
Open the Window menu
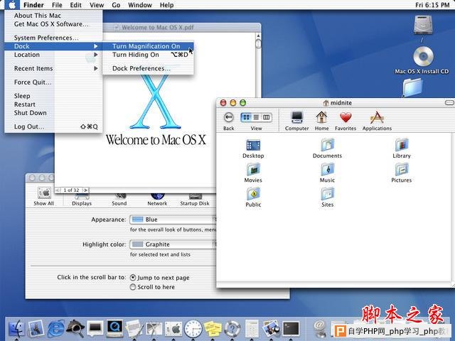pyautogui.click(x=140, y=5)
